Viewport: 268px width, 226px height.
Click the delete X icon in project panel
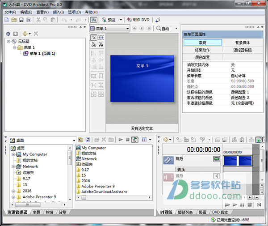36,34
